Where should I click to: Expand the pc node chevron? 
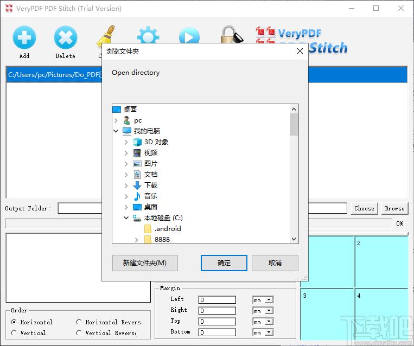pos(116,120)
